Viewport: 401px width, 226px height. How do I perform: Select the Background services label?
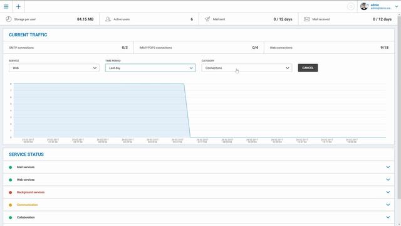point(31,192)
